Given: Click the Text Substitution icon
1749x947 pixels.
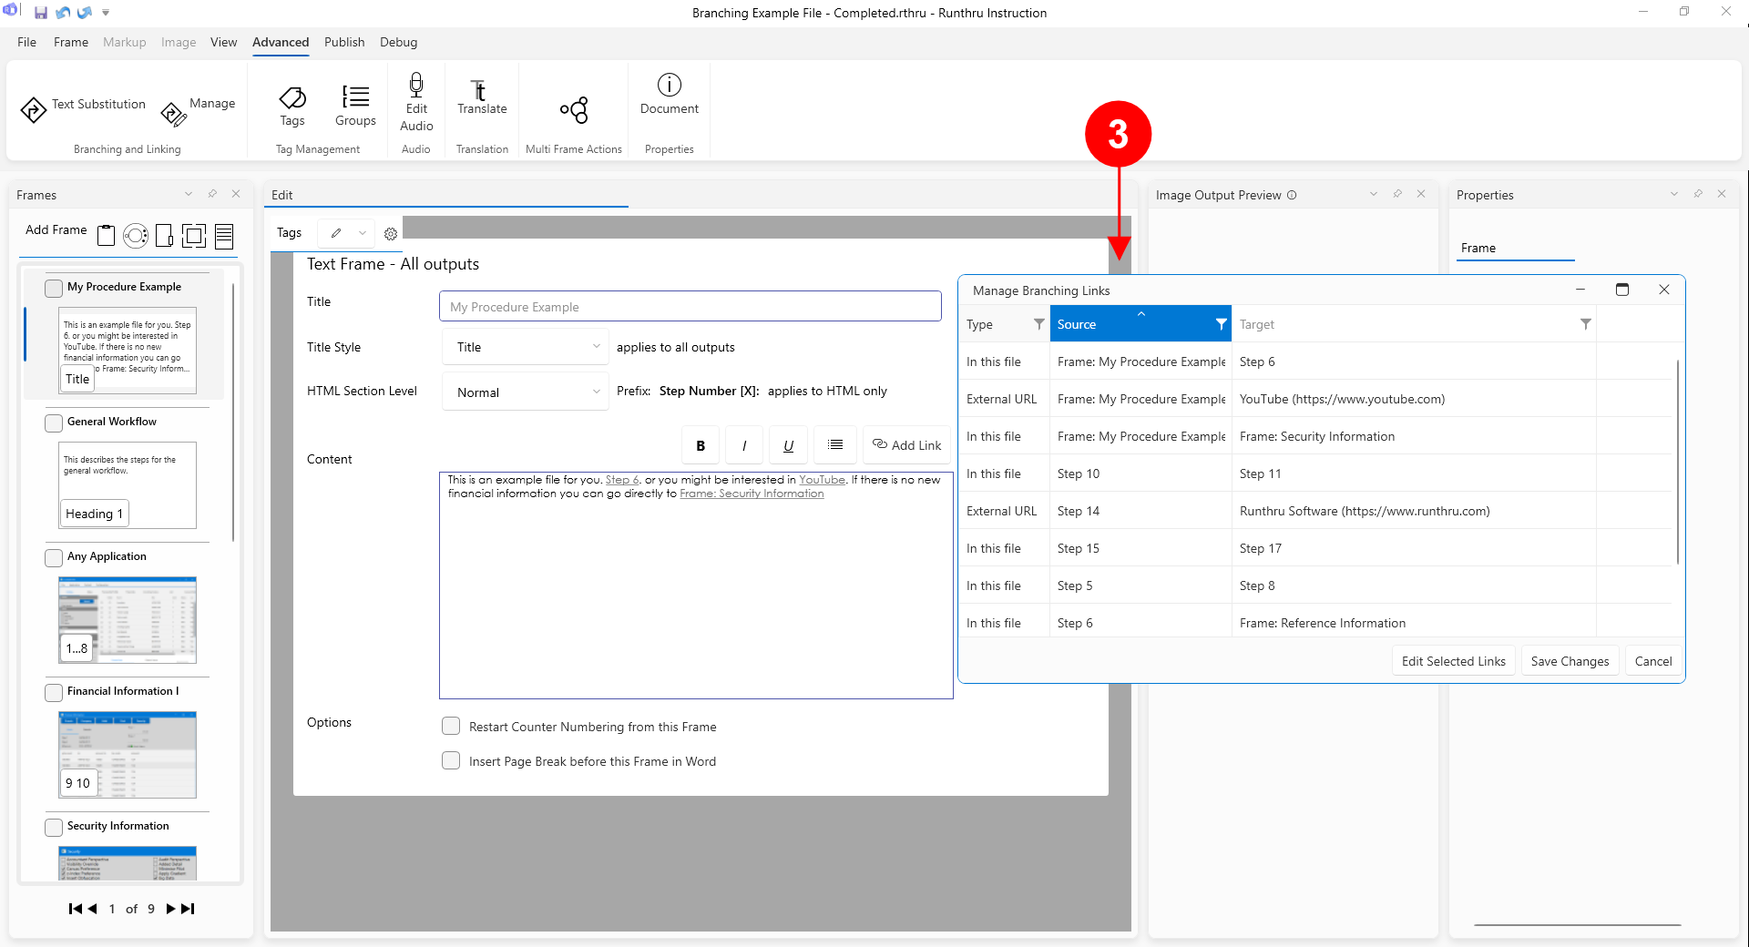Looking at the screenshot, I should (x=34, y=109).
